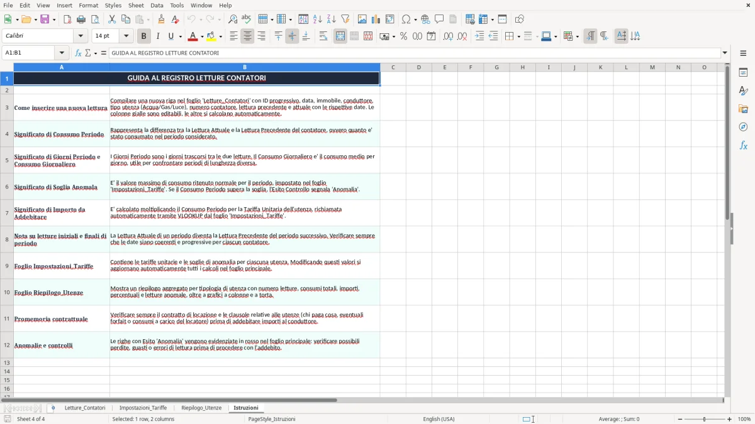Click Sort Ascending icon
Viewport: 755px width, 424px height.
(x=318, y=19)
